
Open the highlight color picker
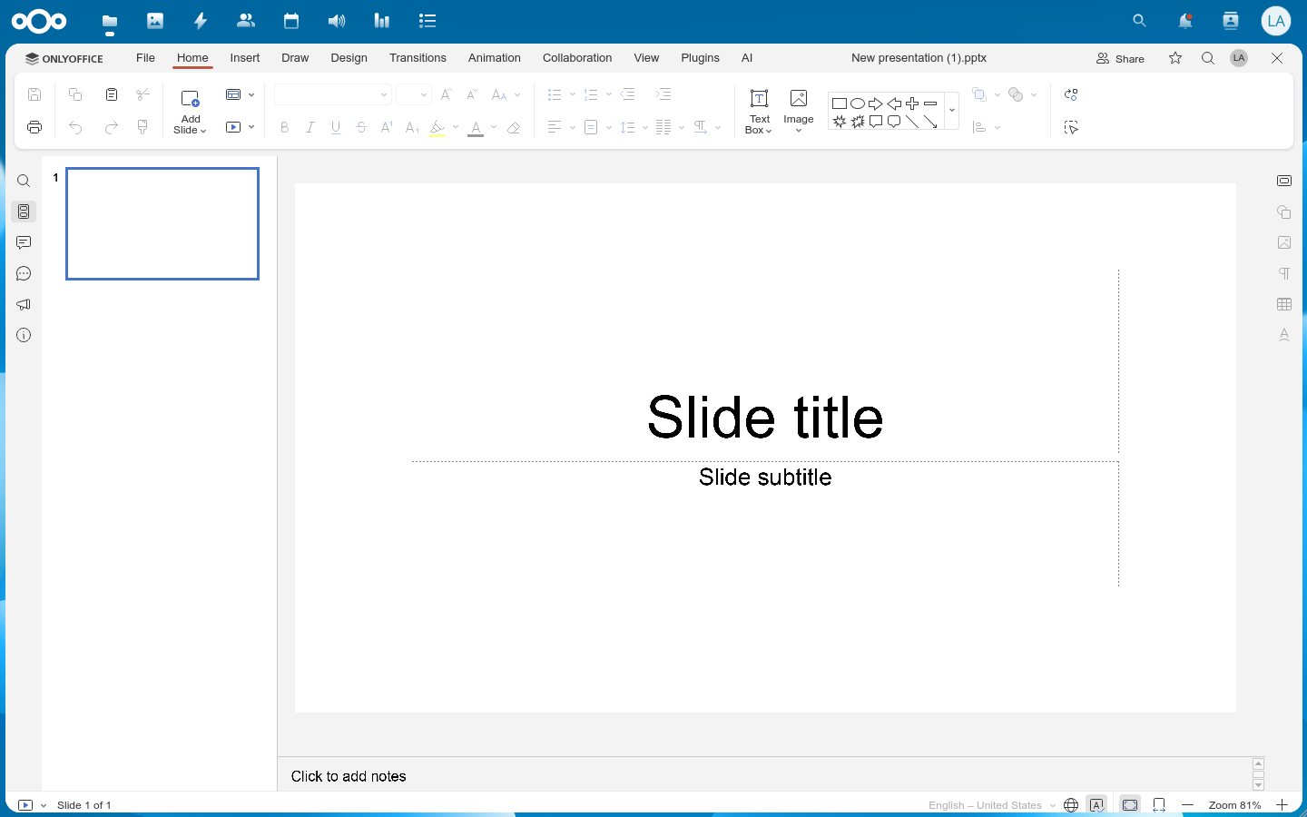(456, 127)
